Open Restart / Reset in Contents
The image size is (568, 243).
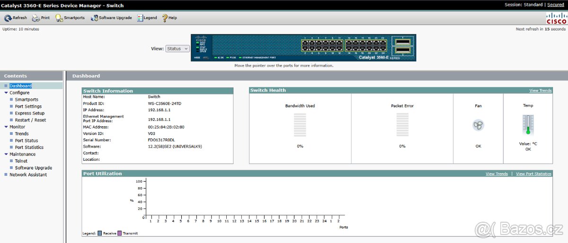(31, 120)
